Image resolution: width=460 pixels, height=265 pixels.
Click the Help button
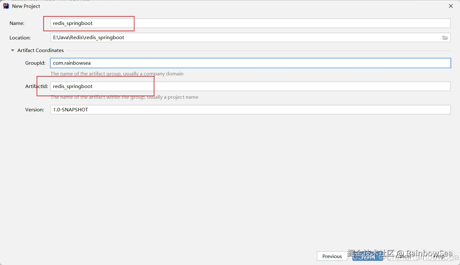tap(439, 256)
